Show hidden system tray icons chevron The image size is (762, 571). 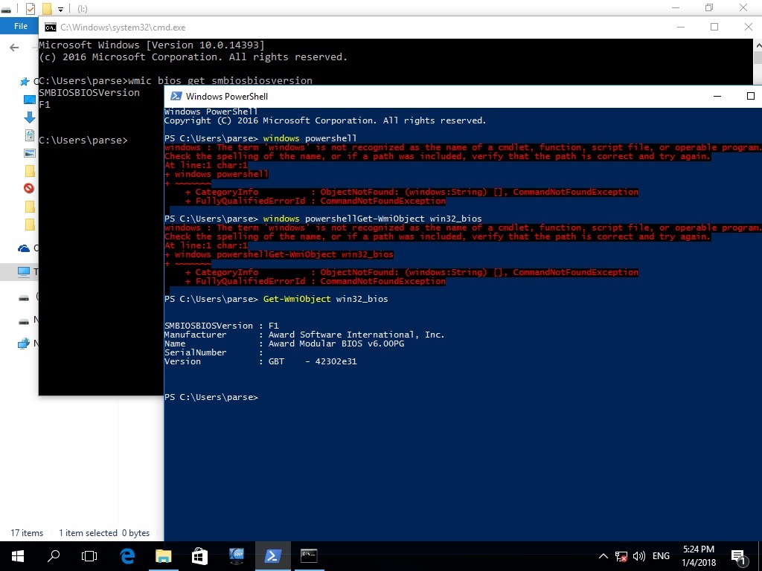pyautogui.click(x=603, y=556)
